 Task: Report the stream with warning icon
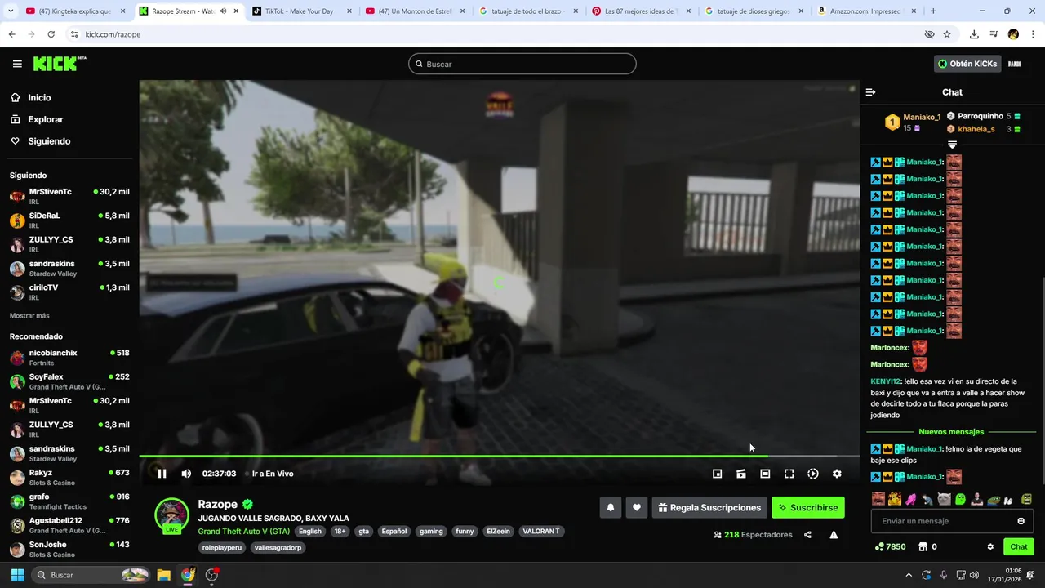(x=834, y=535)
